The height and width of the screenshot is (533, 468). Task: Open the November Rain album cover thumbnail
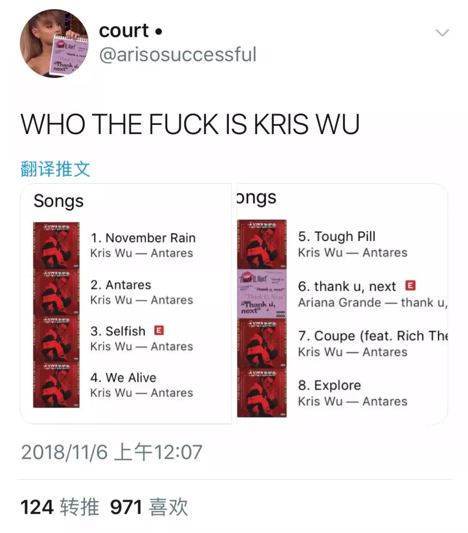tap(56, 245)
